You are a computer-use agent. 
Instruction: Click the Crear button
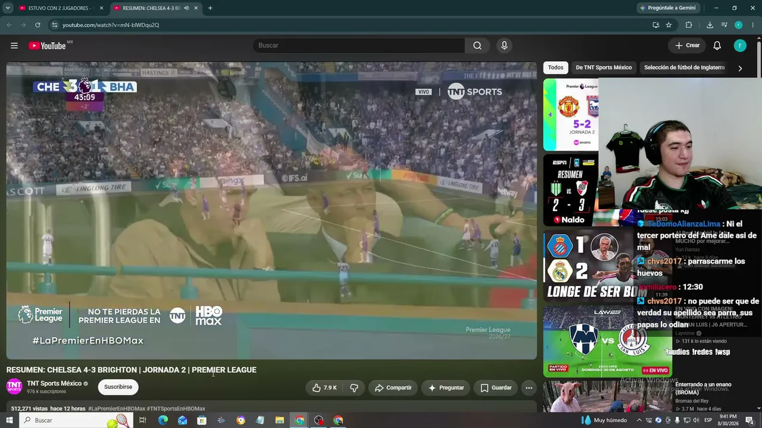point(687,46)
